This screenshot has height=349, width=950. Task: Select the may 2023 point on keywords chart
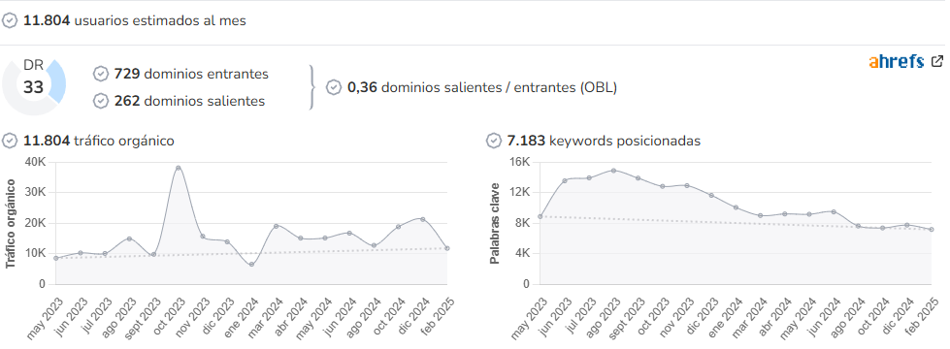540,216
